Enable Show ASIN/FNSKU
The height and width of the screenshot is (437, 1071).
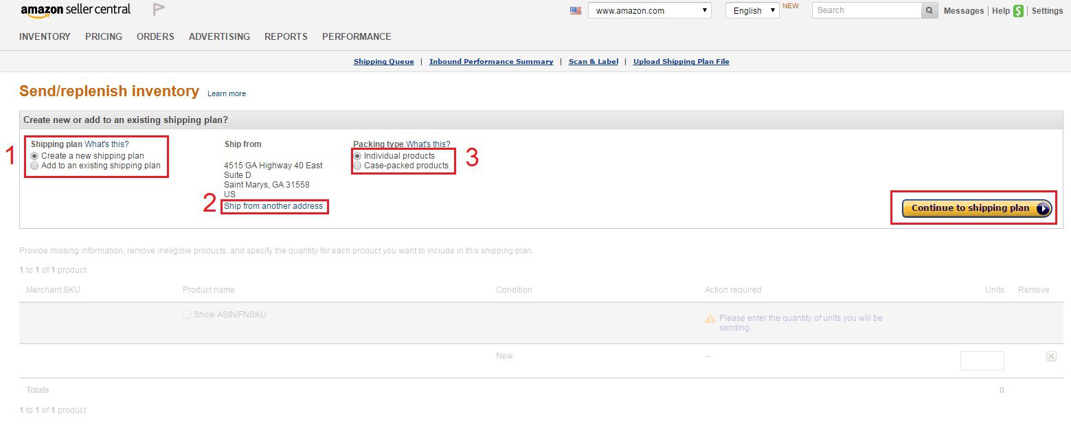pyautogui.click(x=186, y=314)
